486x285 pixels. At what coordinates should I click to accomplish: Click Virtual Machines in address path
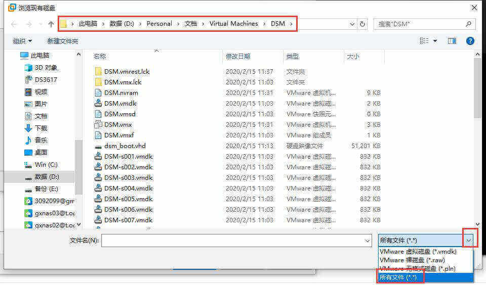(234, 24)
